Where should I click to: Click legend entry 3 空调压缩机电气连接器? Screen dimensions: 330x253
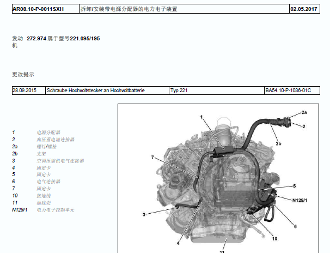[48, 161]
